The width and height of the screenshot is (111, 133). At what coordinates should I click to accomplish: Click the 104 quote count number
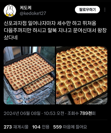(x=36, y=127)
